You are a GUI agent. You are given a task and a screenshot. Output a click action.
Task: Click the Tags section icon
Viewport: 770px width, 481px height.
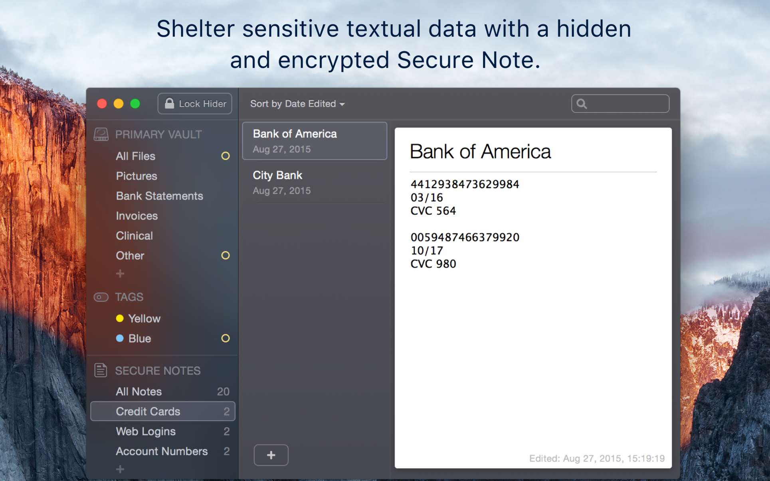pos(101,297)
